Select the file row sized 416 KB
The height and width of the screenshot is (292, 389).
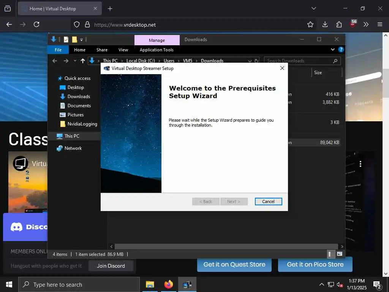[x=315, y=94]
